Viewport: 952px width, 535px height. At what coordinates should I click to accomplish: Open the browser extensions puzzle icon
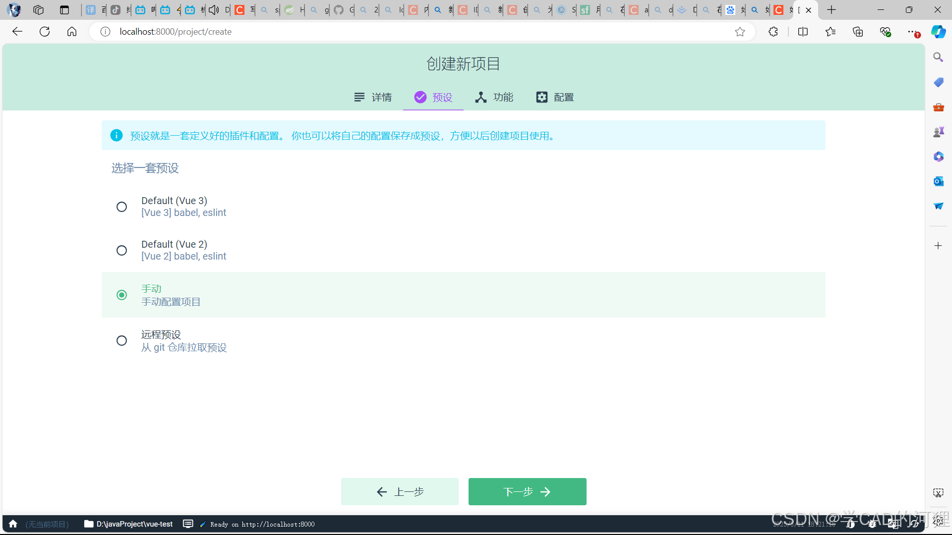pyautogui.click(x=773, y=32)
